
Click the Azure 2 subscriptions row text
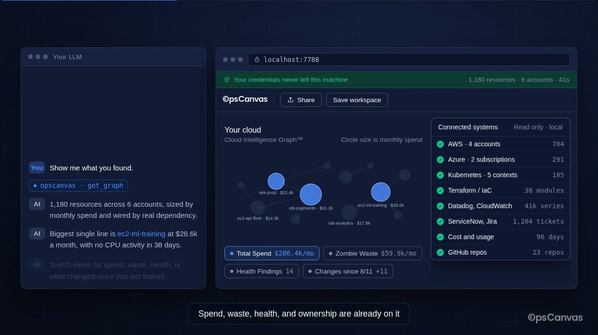pos(481,159)
